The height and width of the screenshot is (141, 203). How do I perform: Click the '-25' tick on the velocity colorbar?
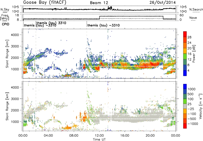point(191,109)
